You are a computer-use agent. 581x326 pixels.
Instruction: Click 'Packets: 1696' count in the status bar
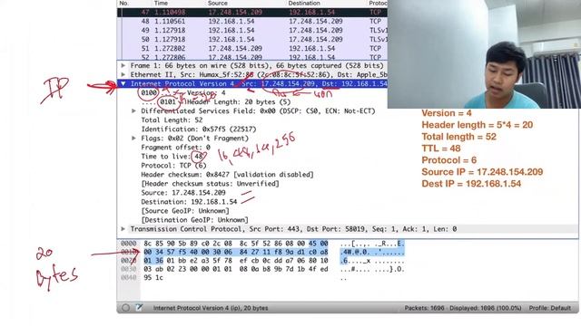point(424,308)
